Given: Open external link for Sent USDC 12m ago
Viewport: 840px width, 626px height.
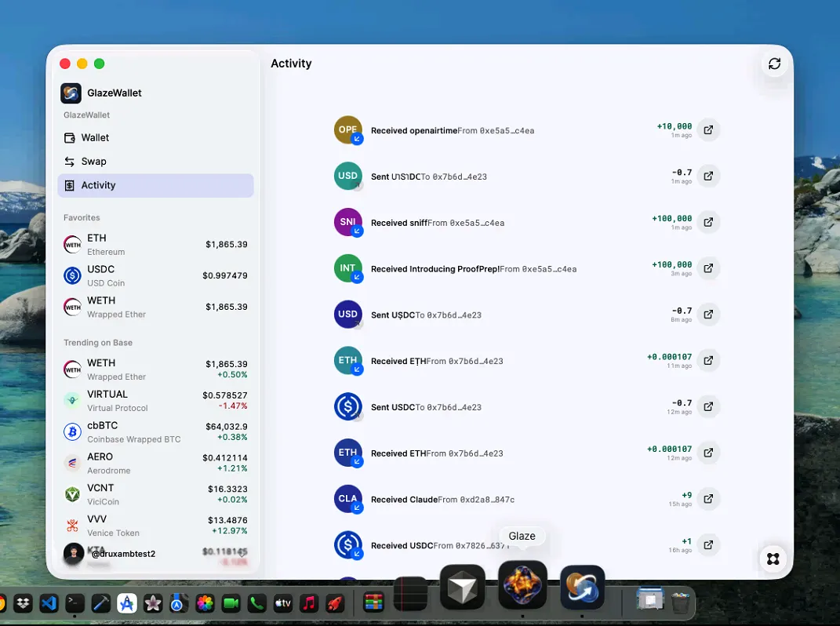Looking at the screenshot, I should (708, 406).
